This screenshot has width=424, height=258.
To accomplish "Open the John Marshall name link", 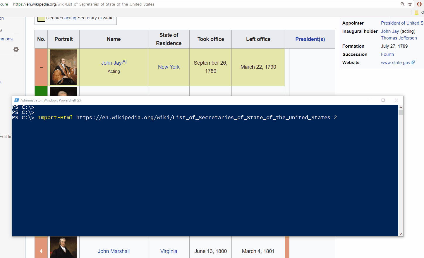I will click(114, 251).
